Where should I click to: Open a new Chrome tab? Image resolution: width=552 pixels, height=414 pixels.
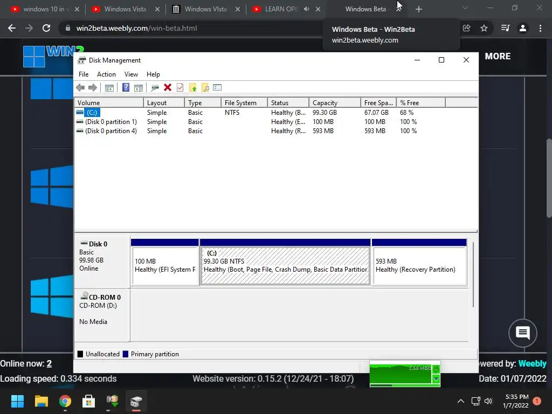tap(418, 9)
